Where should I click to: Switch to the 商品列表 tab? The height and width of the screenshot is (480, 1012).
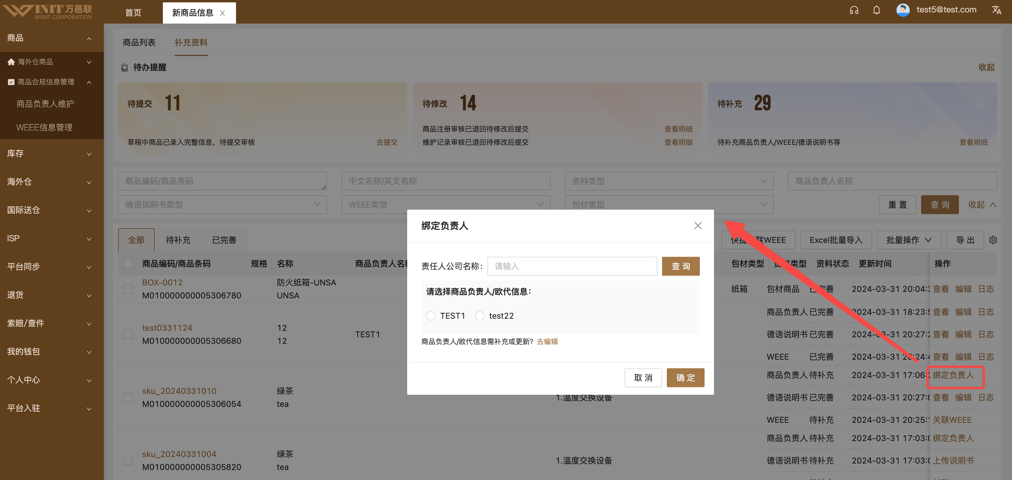click(139, 42)
